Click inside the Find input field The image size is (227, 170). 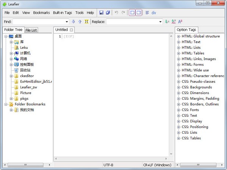coord(39,22)
